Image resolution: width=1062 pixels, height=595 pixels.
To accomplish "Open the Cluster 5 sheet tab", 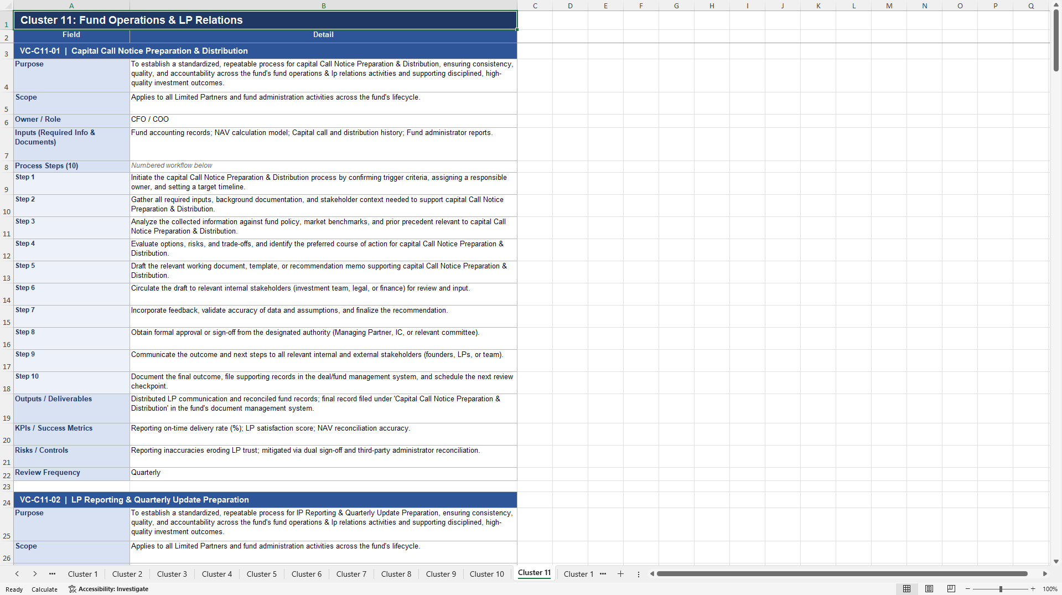I will click(262, 574).
